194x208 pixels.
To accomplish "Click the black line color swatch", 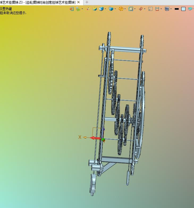I will [x=177, y=9].
